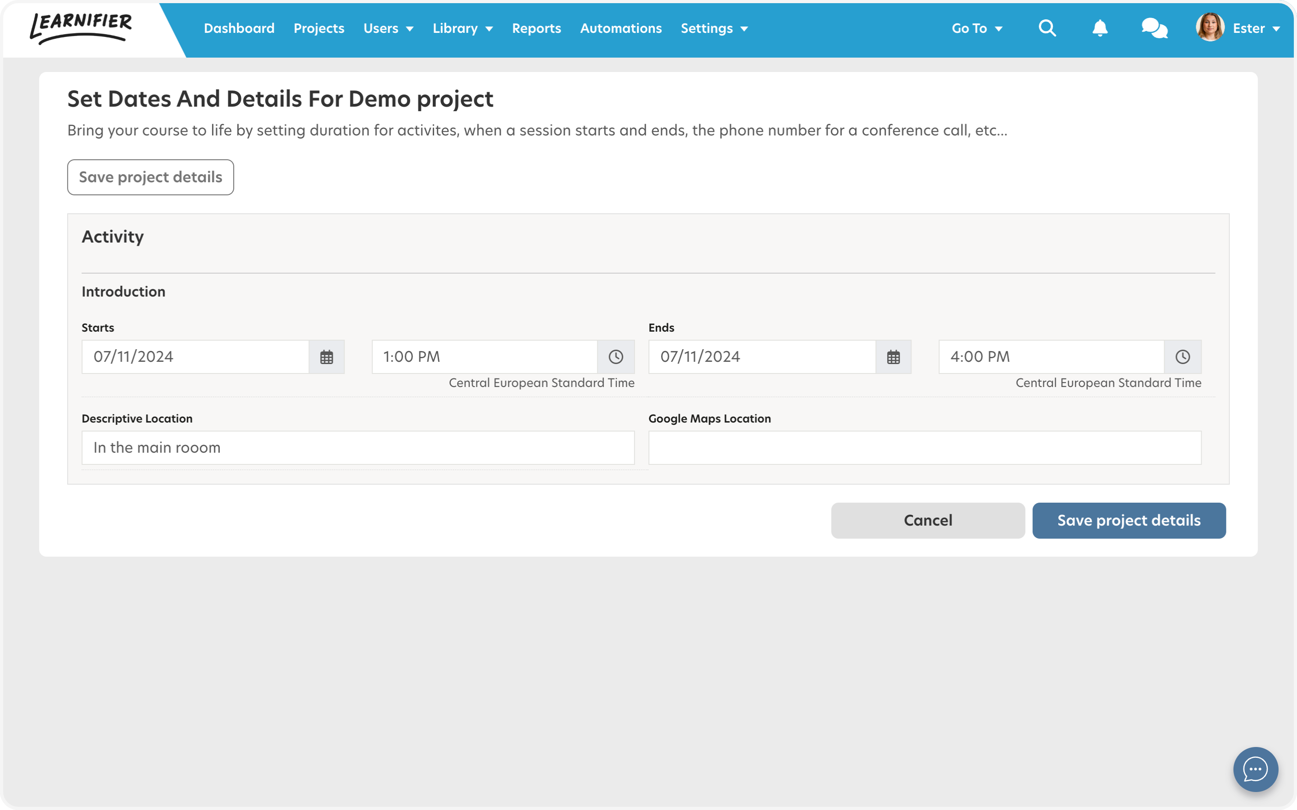The image size is (1297, 810).
Task: Click the Descriptive Location field
Action: pyautogui.click(x=358, y=448)
